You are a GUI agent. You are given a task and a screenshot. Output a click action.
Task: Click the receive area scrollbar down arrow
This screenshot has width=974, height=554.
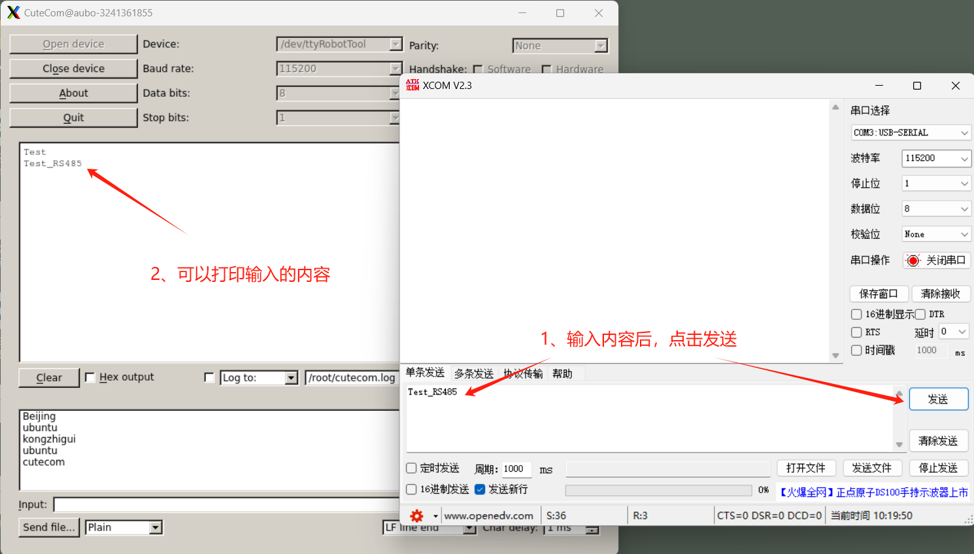pyautogui.click(x=835, y=356)
